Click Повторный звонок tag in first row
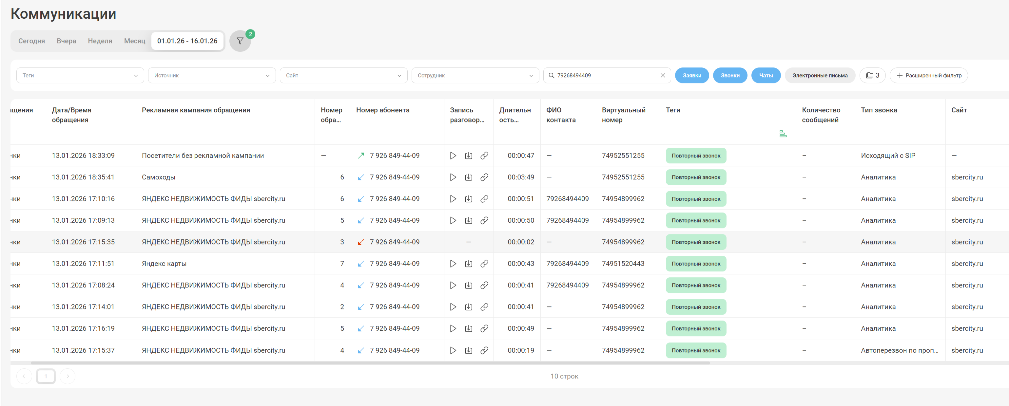Screen dimensions: 1009x406 point(696,156)
